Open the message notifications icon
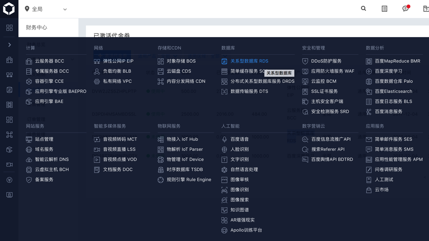 [x=405, y=9]
